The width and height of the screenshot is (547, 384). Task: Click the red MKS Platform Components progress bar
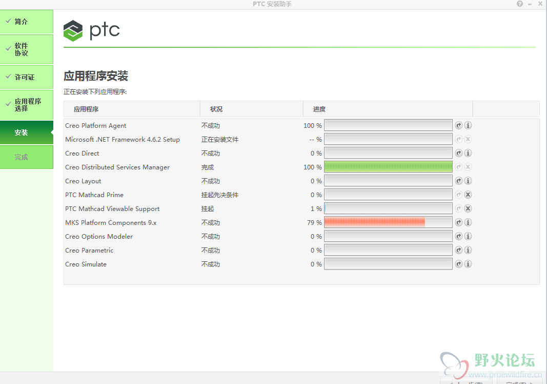(388, 222)
